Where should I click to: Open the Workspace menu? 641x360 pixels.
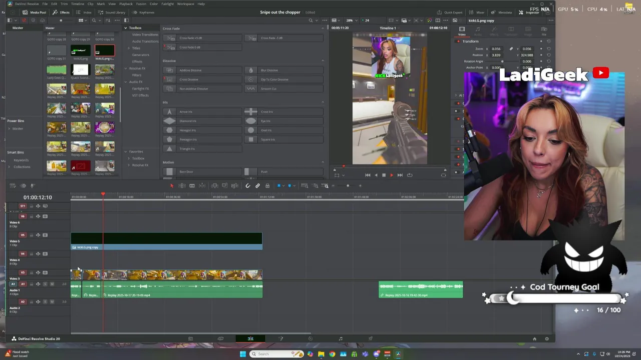(x=185, y=3)
